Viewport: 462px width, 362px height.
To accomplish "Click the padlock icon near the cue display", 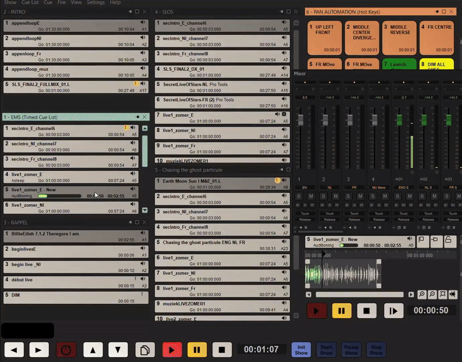I will (449, 239).
